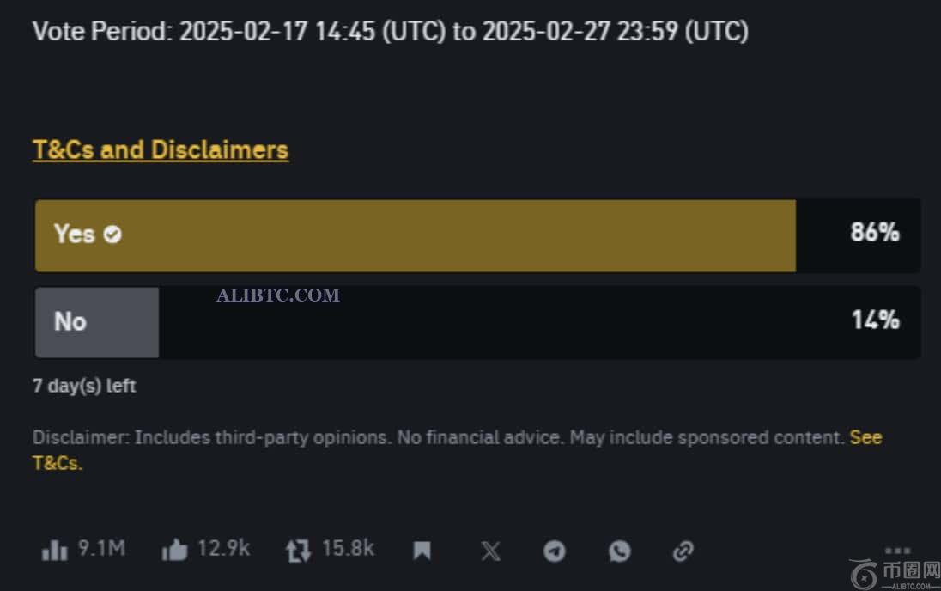Click the 14% vote result label
Screen dimensions: 941x591
[875, 320]
